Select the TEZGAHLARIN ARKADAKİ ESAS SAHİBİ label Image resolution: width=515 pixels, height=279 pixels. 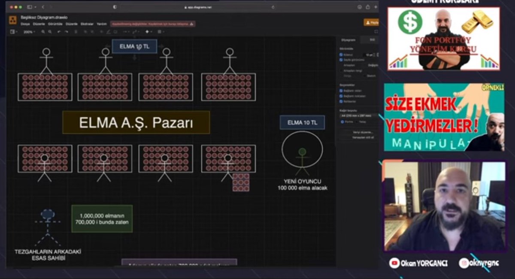[48, 255]
